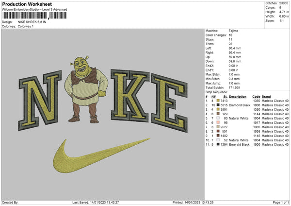The height and width of the screenshot is (206, 291).
Task: Click the 'St.' column header
Action: click(x=226, y=97)
